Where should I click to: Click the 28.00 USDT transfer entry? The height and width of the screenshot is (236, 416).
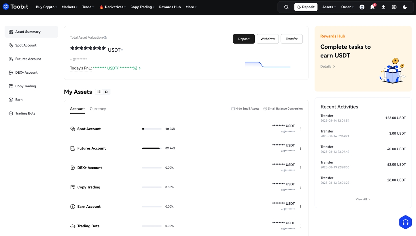coord(363,180)
